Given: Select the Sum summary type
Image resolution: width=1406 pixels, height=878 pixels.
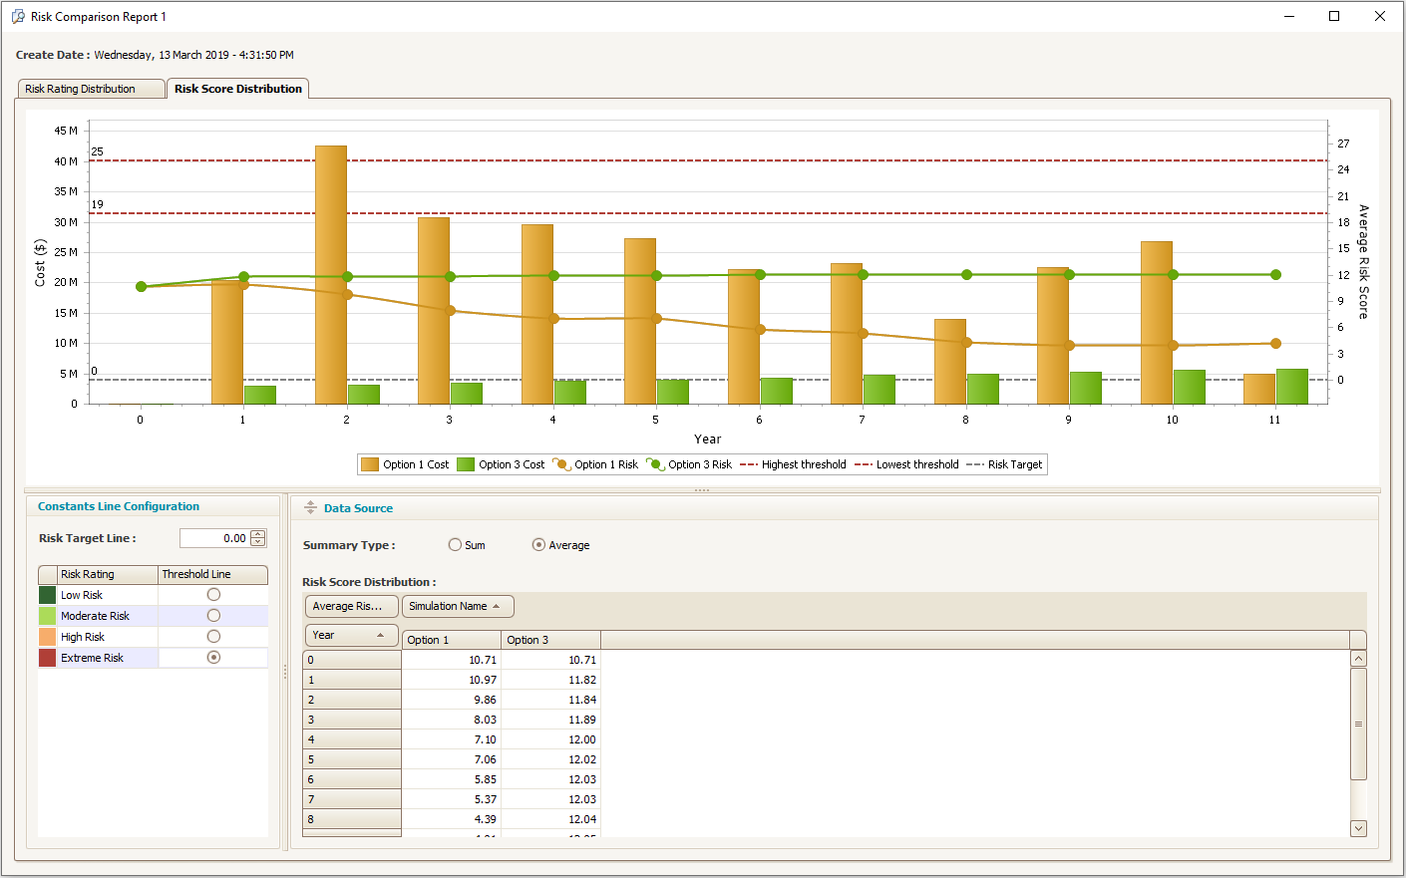Looking at the screenshot, I should [455, 545].
